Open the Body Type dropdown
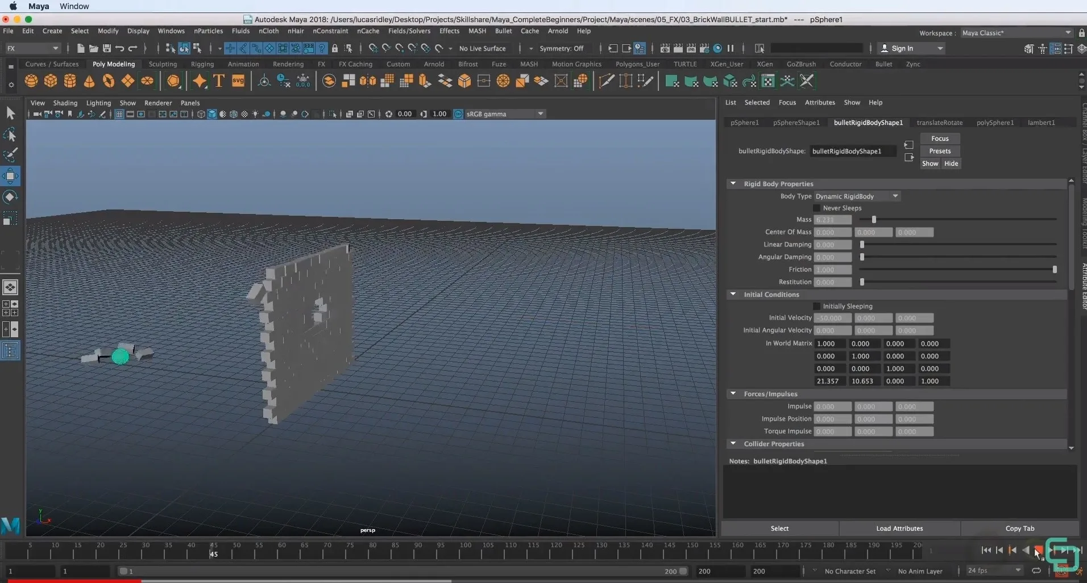The image size is (1087, 583). 857,196
